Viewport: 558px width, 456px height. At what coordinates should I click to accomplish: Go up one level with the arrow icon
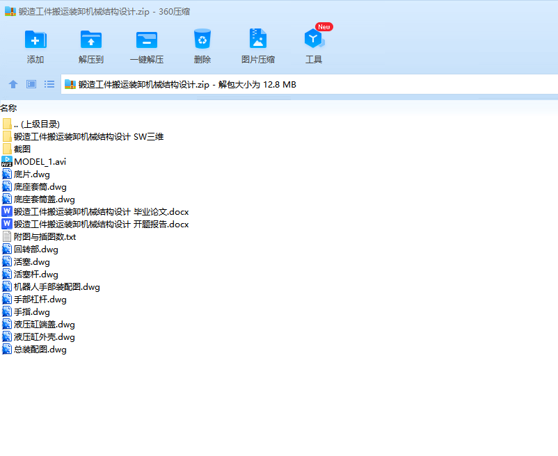pyautogui.click(x=13, y=84)
